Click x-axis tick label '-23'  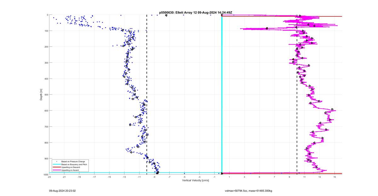tap(49, 177)
